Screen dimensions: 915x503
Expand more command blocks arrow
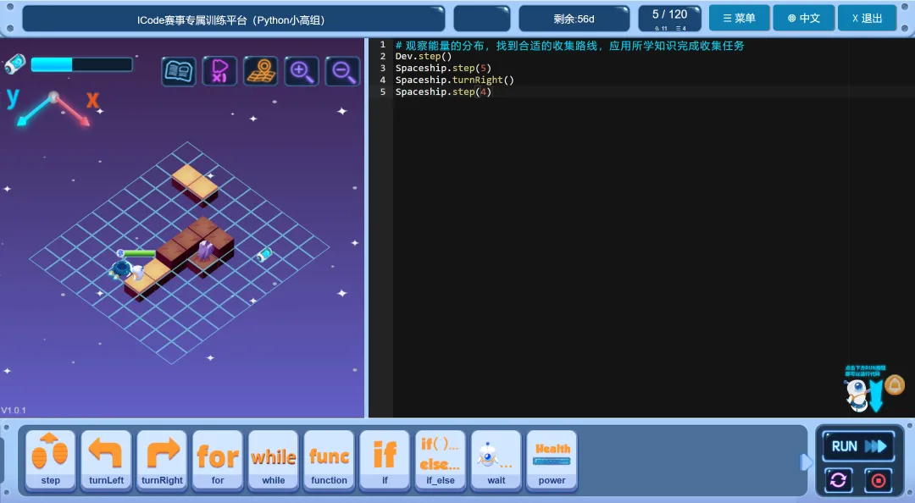[x=806, y=462]
